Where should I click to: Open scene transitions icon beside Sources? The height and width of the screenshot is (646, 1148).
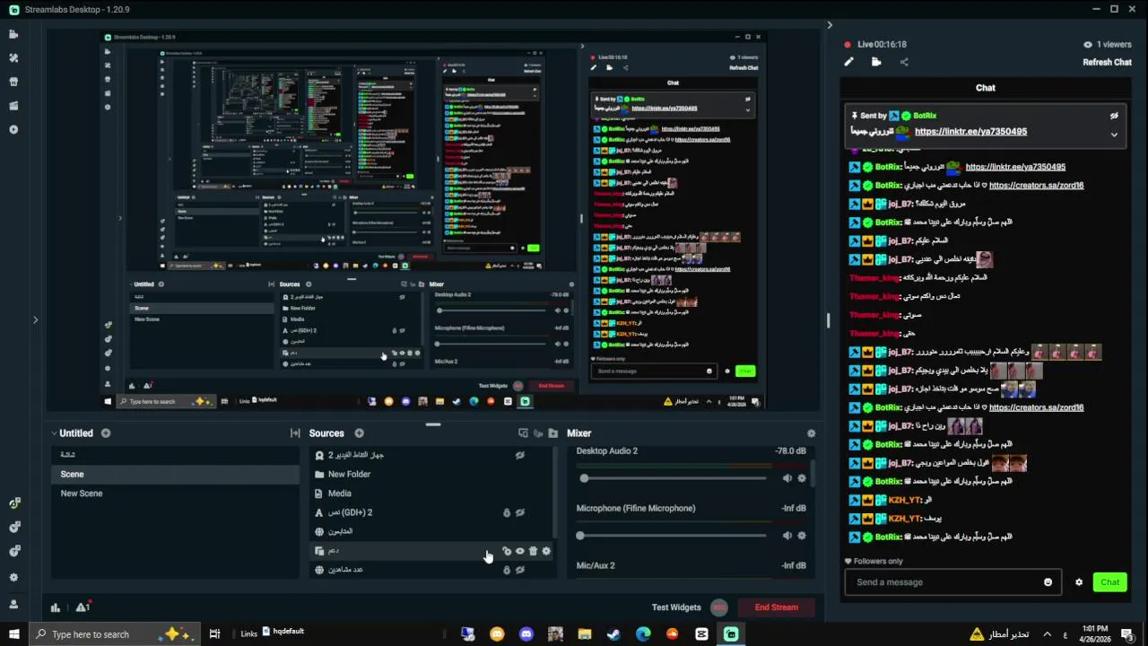[x=295, y=433]
